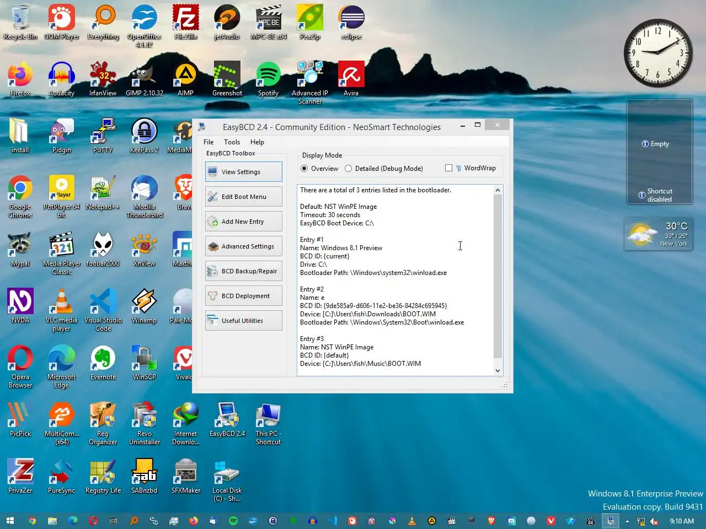Open the Mozilla Thunderbird desktop shortcut
Screen dimensions: 706x529
(x=145, y=197)
